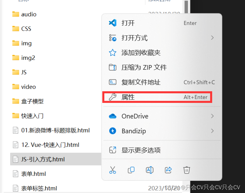The height and width of the screenshot is (193, 245).
Task: Click the Share icon in context menu
Action: [x=168, y=170]
